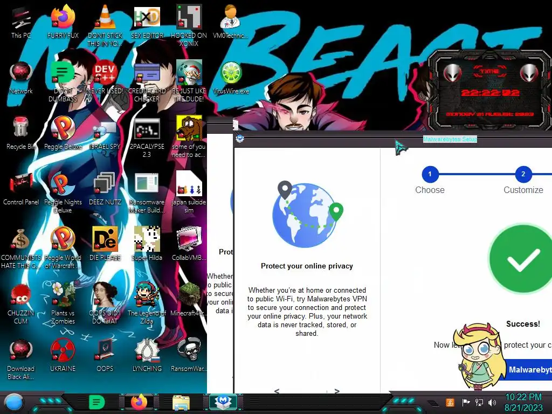
Task: Click the 'Protect your online privacy' heading
Action: click(307, 266)
